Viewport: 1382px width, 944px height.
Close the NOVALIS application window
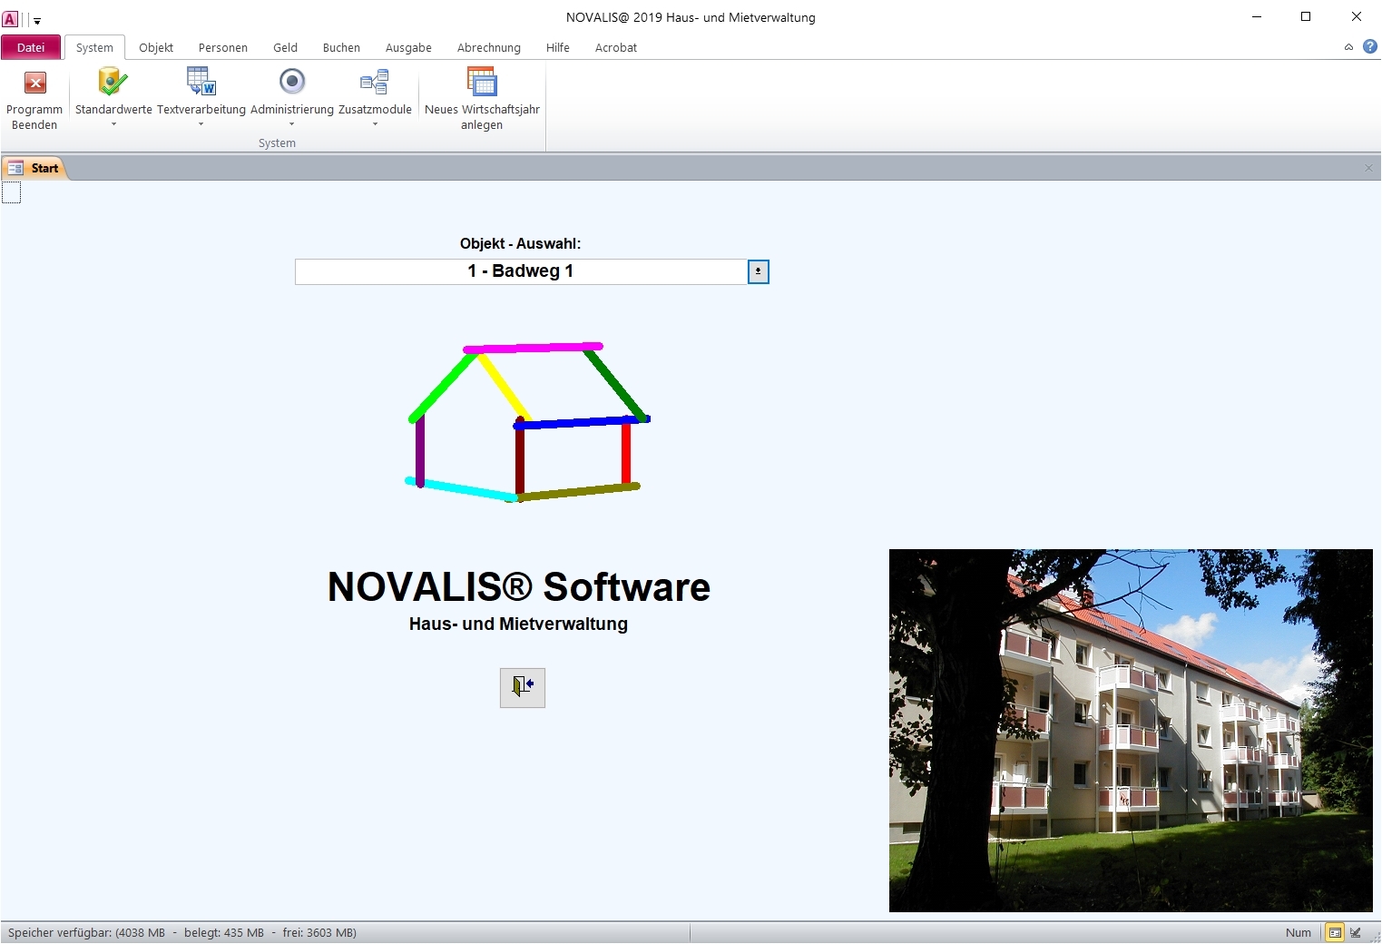pyautogui.click(x=1357, y=16)
